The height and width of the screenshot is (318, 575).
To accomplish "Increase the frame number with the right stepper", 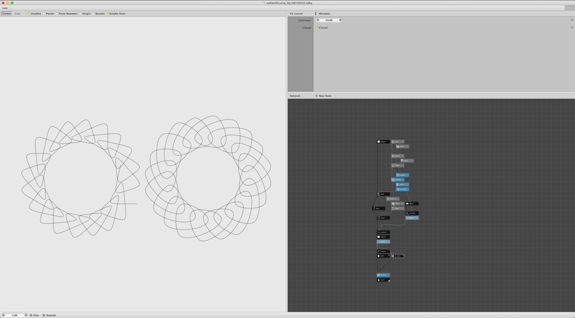I will 26,315.
